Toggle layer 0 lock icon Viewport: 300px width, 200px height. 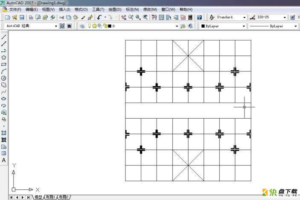click(x=105, y=26)
